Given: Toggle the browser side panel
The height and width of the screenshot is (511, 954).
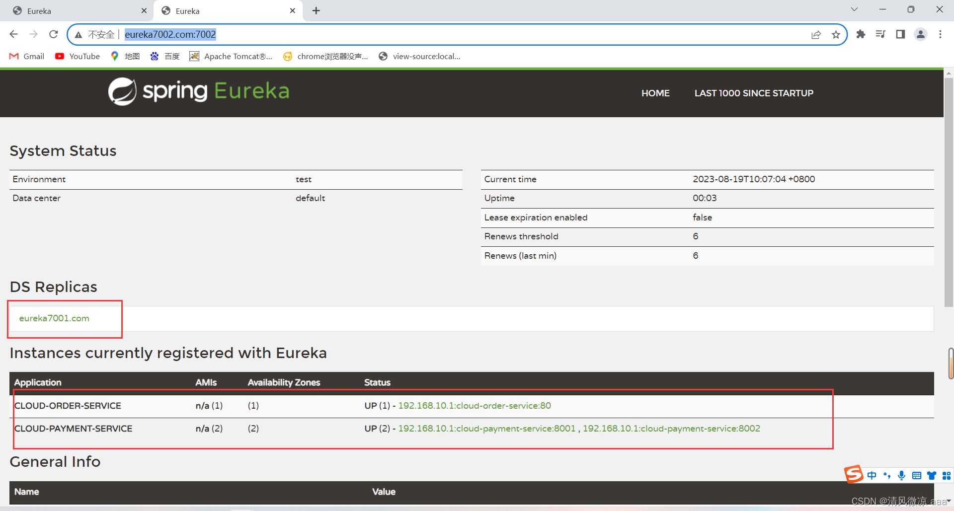Looking at the screenshot, I should [900, 34].
